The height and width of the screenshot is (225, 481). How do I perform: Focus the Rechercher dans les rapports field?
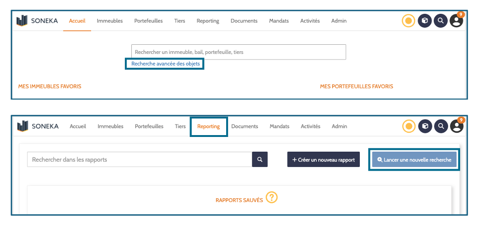coord(140,159)
